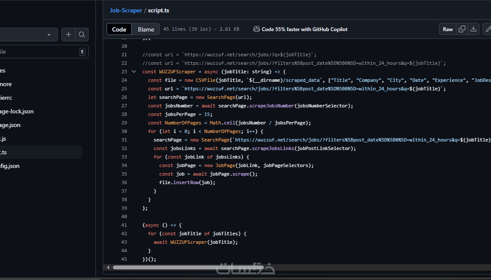
Task: Open Code 55% faster with Copilot link
Action: click(304, 29)
